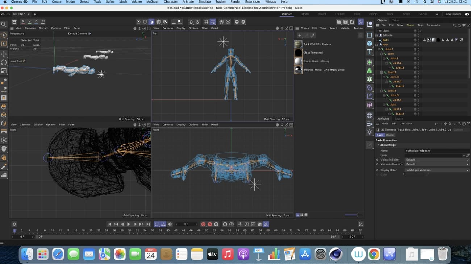The height and width of the screenshot is (264, 471).
Task: Select the Brick Wall 03 material thumbnail
Action: [x=298, y=44]
